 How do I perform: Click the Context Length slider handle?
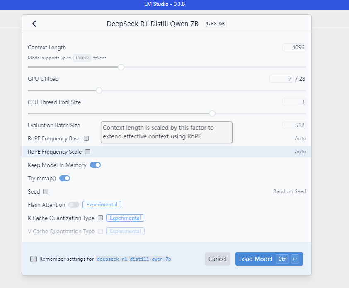coord(121,67)
